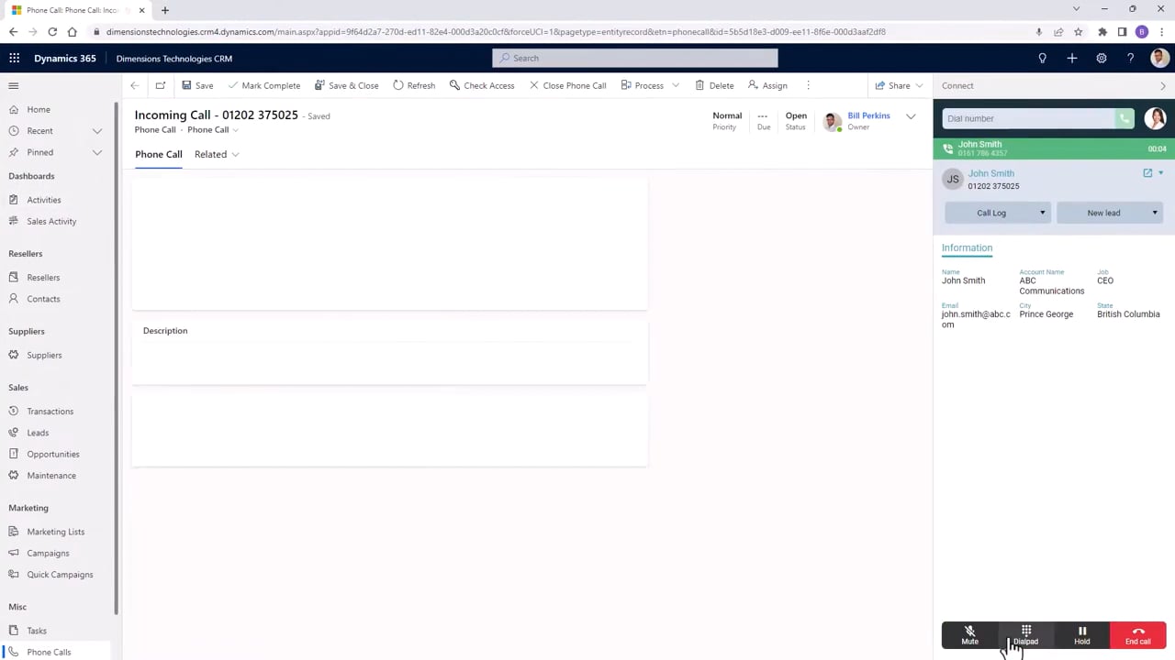Mark Complete the phone call
This screenshot has width=1175, height=660.
(x=263, y=85)
